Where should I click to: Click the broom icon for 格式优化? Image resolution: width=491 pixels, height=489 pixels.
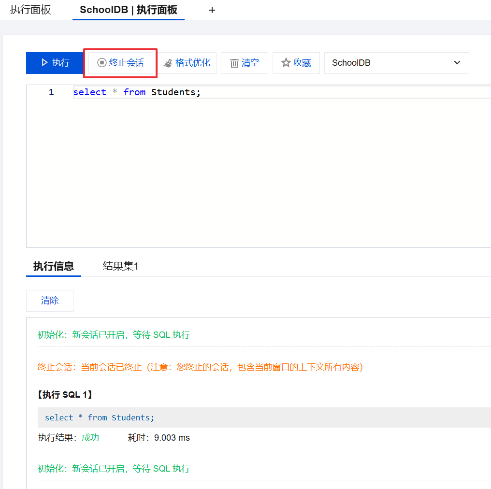168,63
